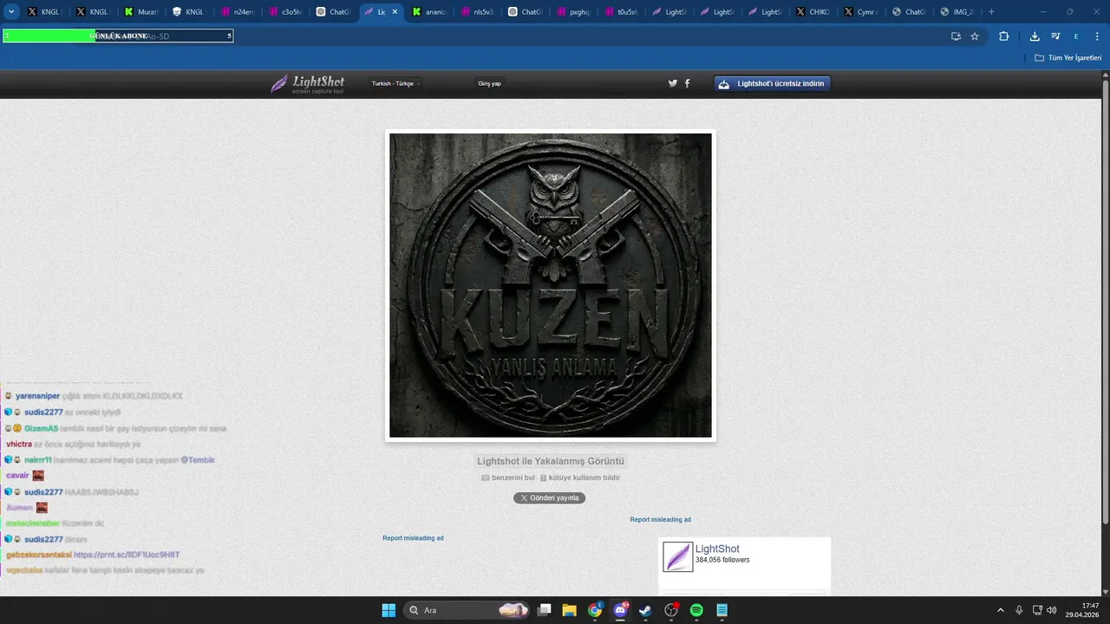Image resolution: width=1110 pixels, height=624 pixels.
Task: Open Task View on the taskbar
Action: click(544, 610)
